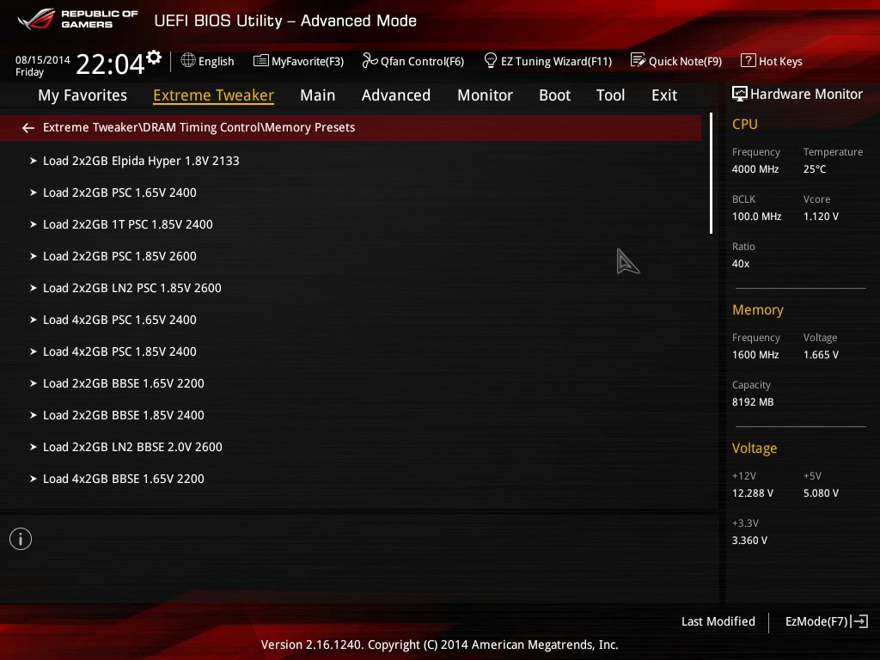Expand Load 2x2GB Elpida Hyper 1.8V 2133 arrow
The height and width of the screenshot is (660, 880).
point(34,161)
